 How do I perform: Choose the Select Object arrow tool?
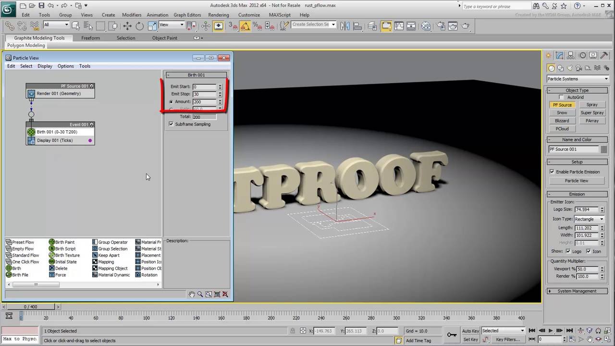point(75,26)
